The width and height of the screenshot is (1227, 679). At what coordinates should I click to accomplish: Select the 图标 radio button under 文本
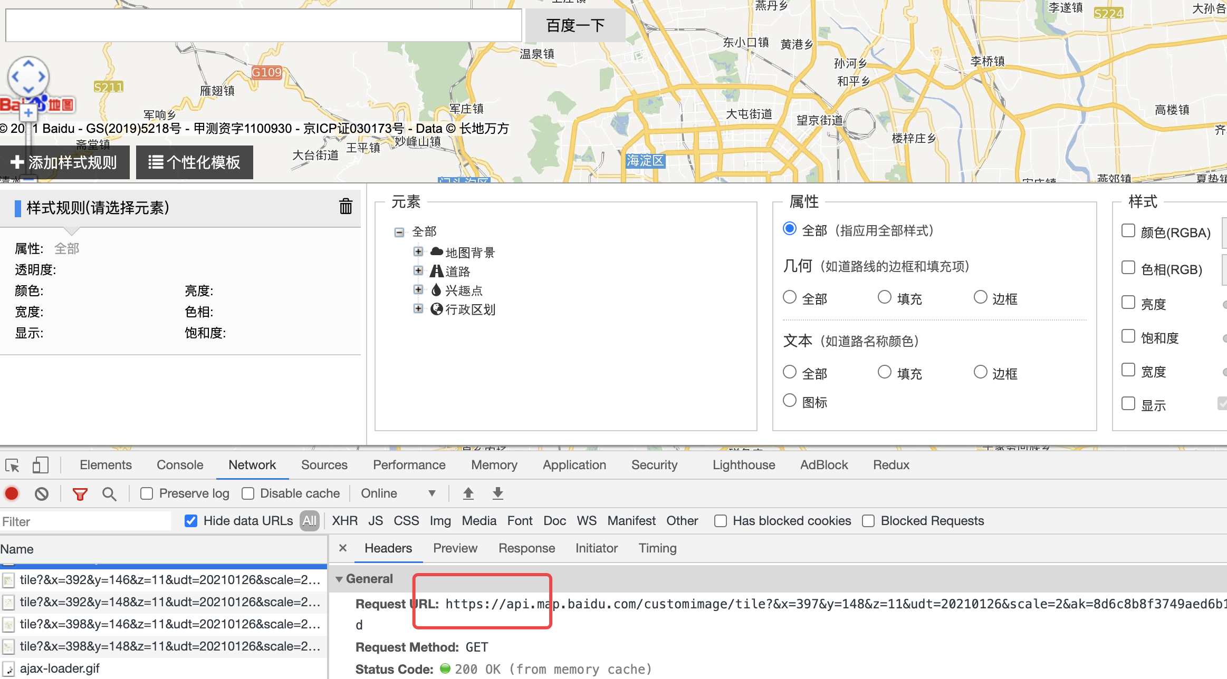789,401
